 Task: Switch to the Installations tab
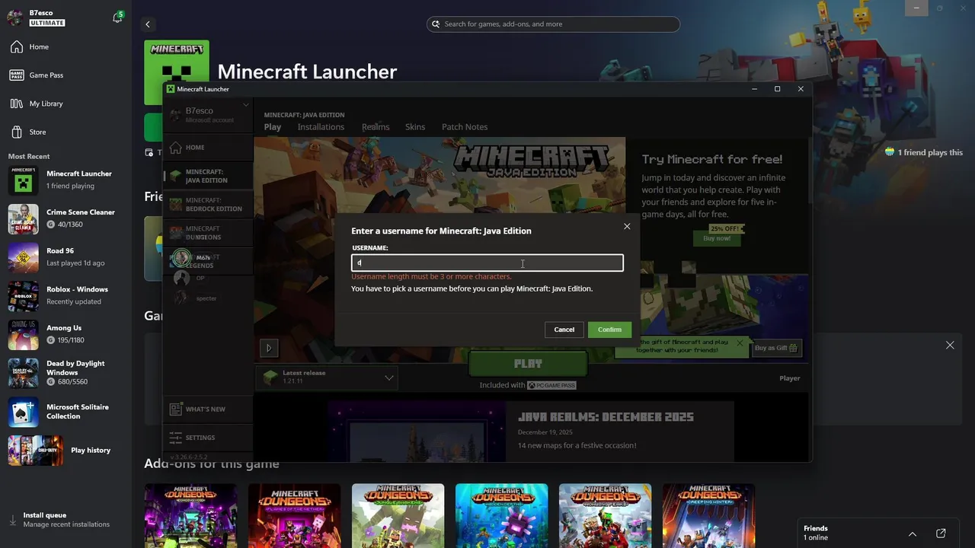tap(321, 127)
